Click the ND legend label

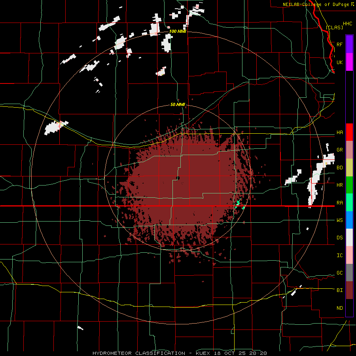coord(339,308)
